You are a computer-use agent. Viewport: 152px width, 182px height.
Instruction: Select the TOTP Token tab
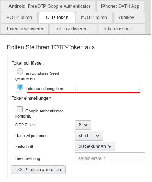pyautogui.click(x=57, y=18)
